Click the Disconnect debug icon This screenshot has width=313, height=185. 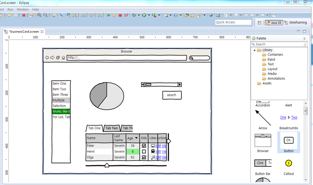coord(126,15)
